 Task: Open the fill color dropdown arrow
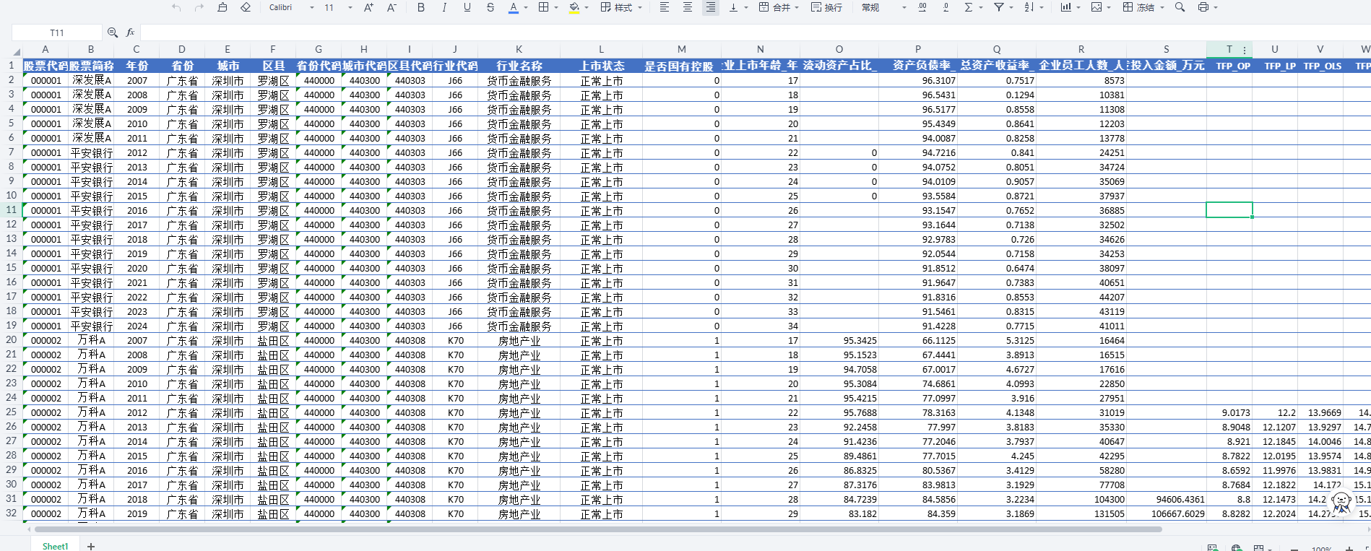pyautogui.click(x=587, y=8)
